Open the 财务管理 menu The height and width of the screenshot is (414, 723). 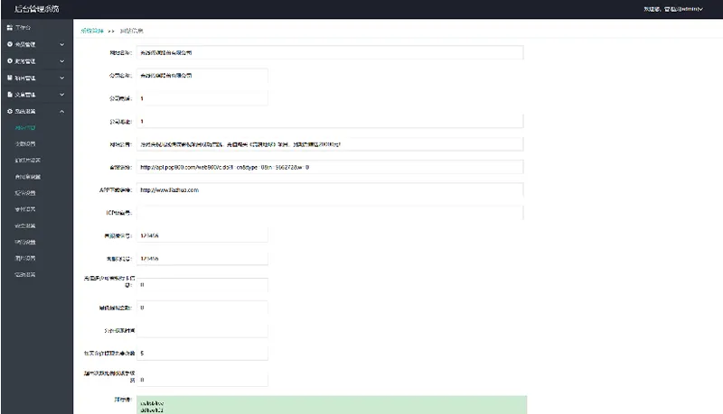click(x=36, y=61)
